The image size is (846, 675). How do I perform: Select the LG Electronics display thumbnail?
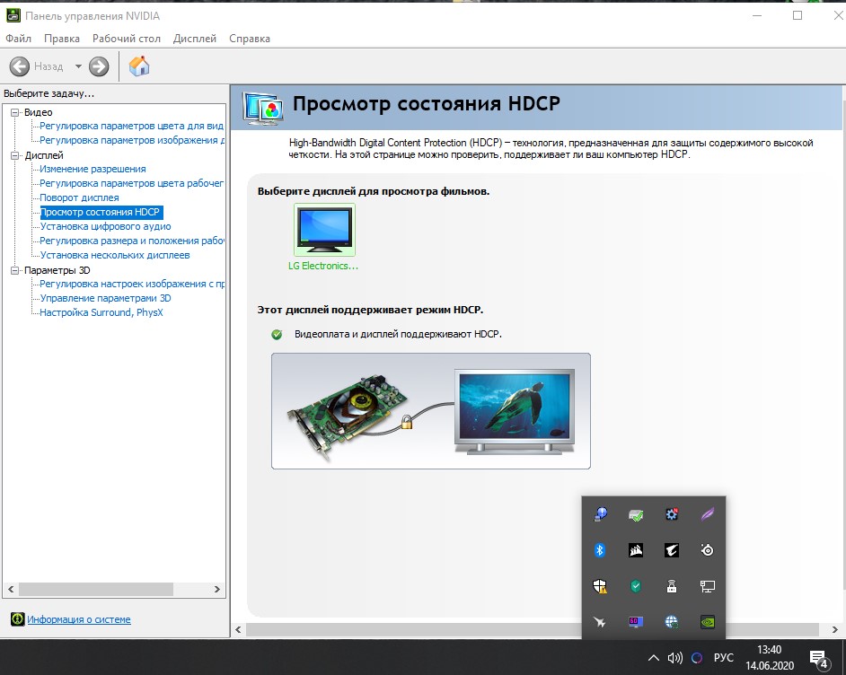324,230
